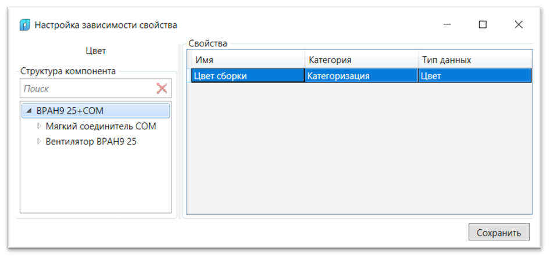Maximize the dialog window
The width and height of the screenshot is (550, 256).
click(x=483, y=24)
